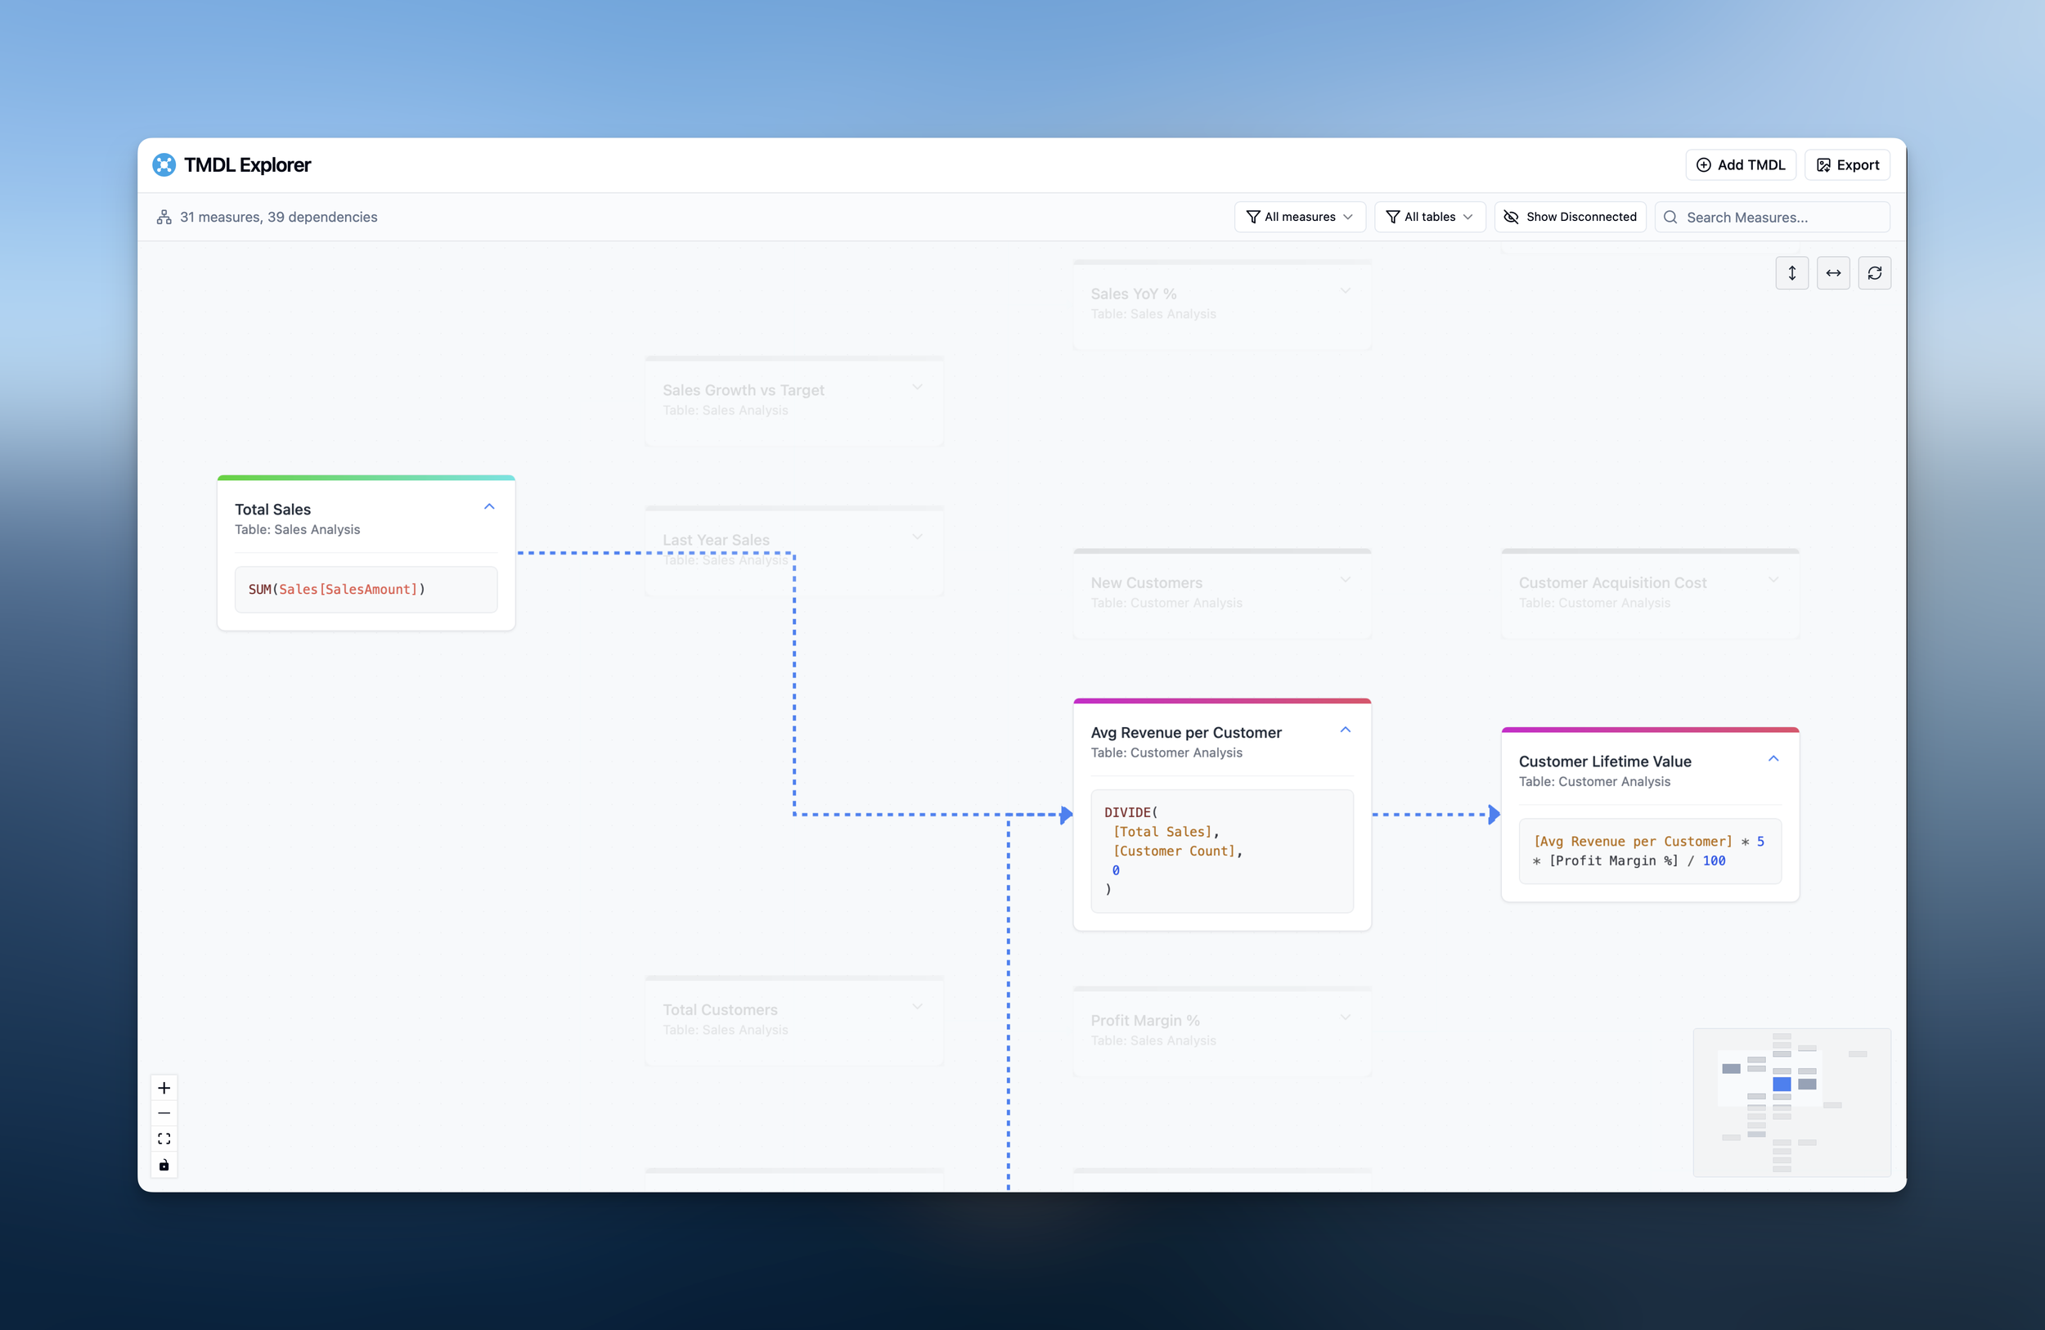Toggle the canvas lock control
2045x1330 pixels.
[x=164, y=1165]
